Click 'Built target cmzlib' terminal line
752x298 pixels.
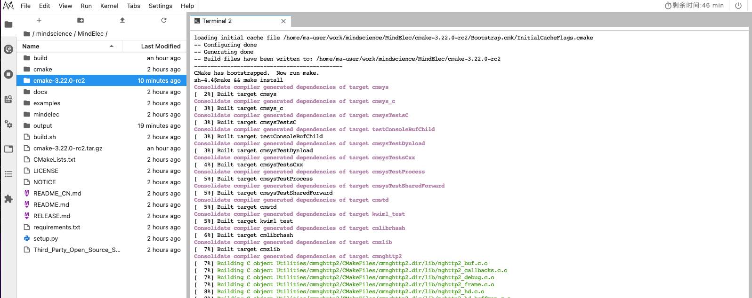237,249
